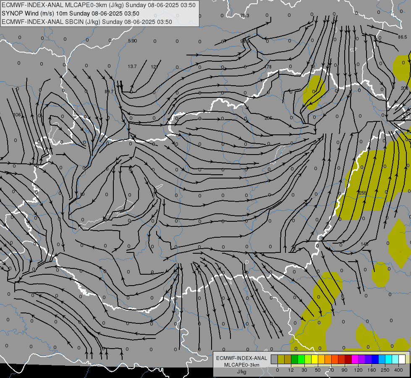Click the map value '89.7'
This screenshot has width=411, height=378.
tap(109, 92)
